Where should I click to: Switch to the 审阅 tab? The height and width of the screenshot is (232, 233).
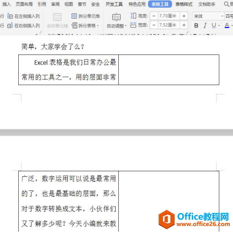pyautogui.click(x=55, y=4)
